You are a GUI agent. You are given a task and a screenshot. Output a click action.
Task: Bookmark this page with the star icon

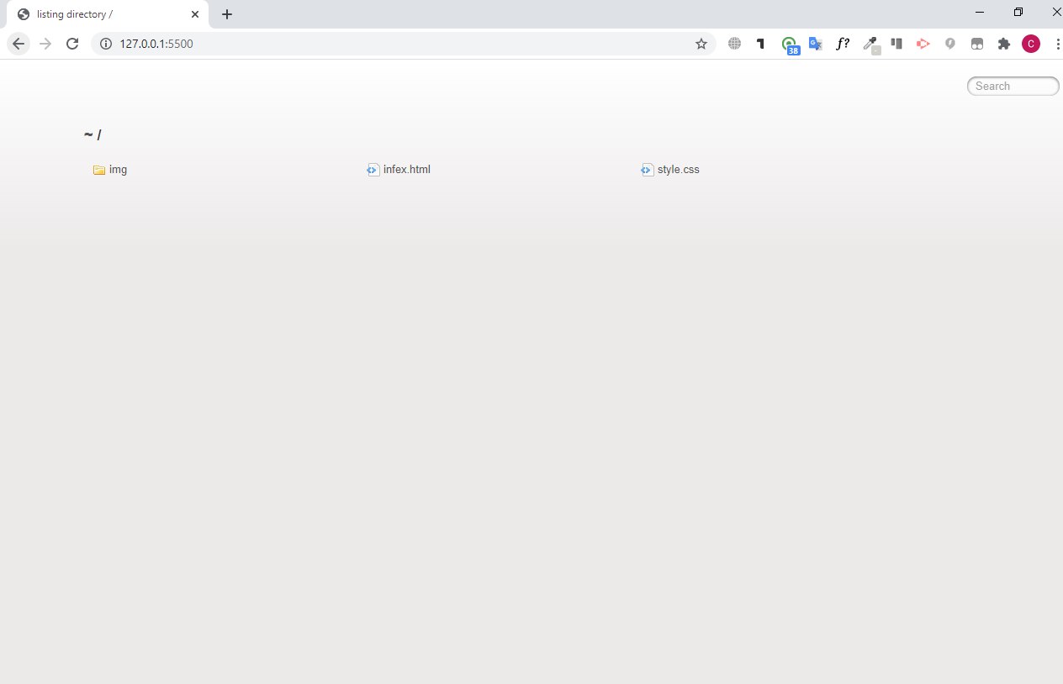tap(701, 44)
